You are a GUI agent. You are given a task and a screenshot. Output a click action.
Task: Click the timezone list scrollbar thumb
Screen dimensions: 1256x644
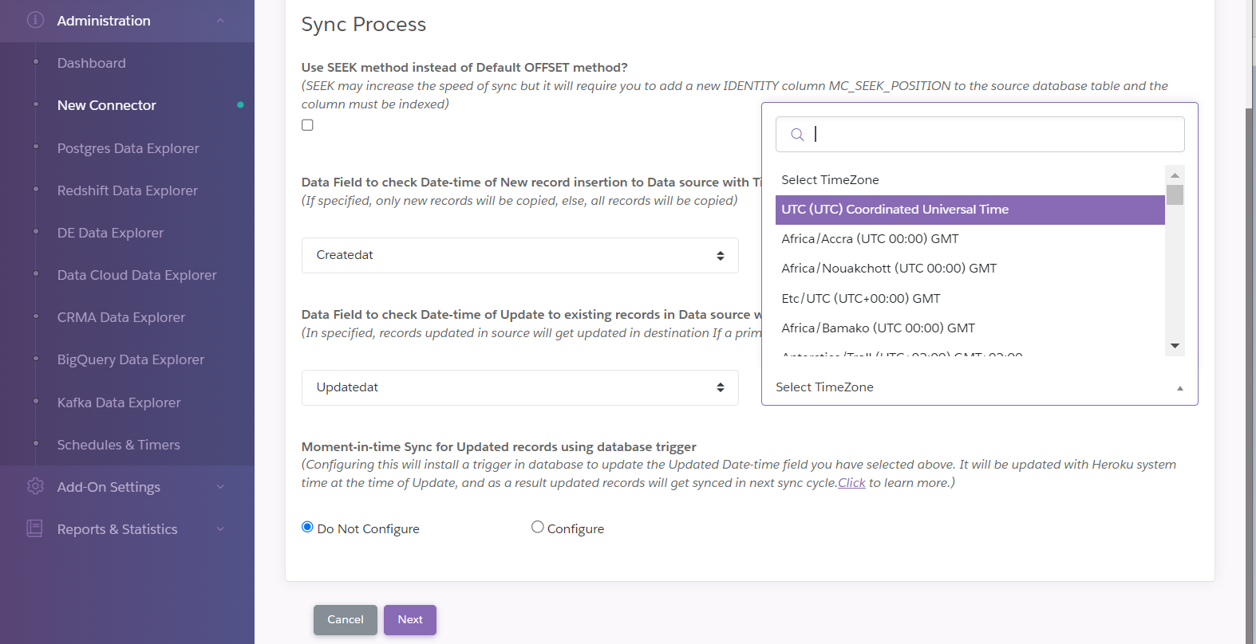[1175, 195]
